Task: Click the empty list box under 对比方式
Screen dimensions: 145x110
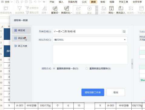Action: pyautogui.click(x=90, y=55)
